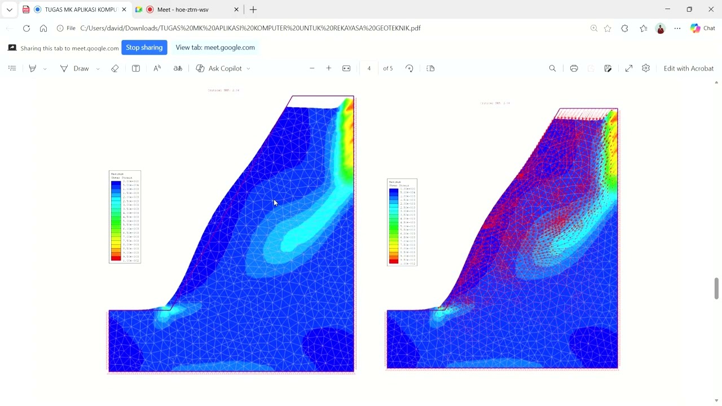The width and height of the screenshot is (722, 406).
Task: Click the vertical scrollbar thumb
Action: click(716, 288)
